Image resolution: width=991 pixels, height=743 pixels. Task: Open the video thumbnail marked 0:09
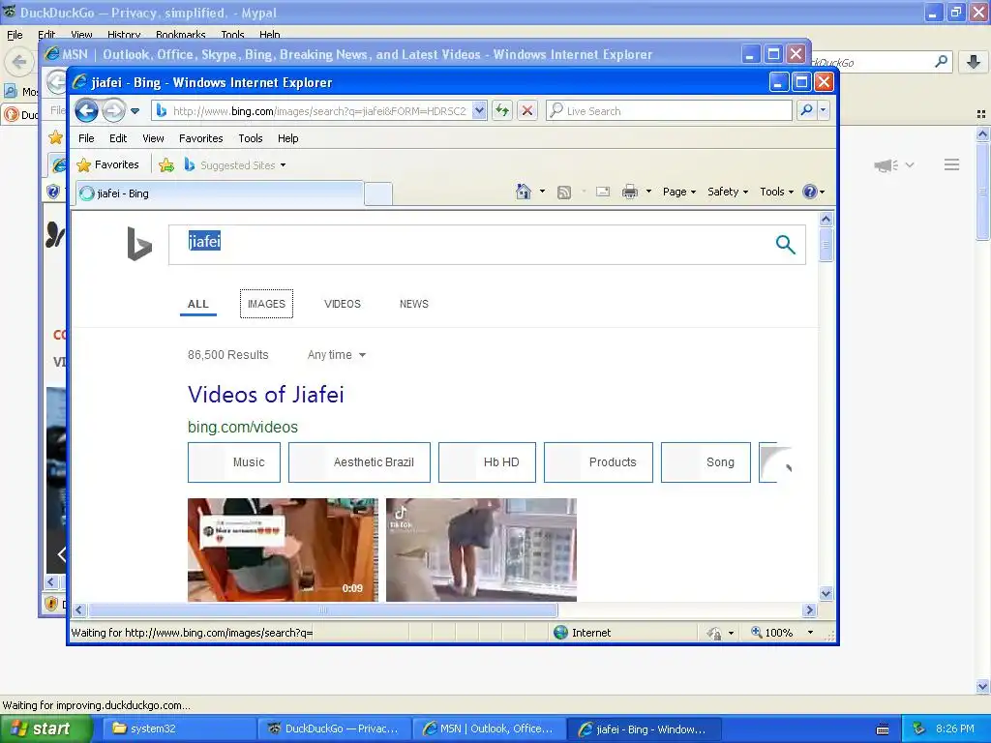tap(283, 550)
